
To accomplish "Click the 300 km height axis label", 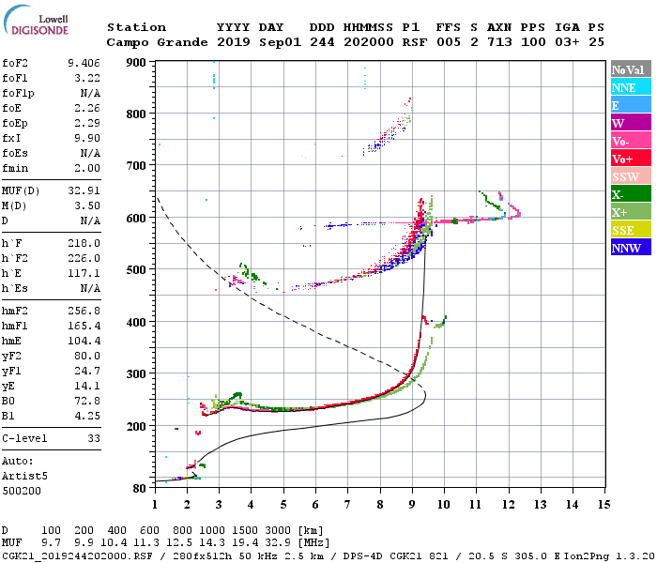I will point(136,374).
